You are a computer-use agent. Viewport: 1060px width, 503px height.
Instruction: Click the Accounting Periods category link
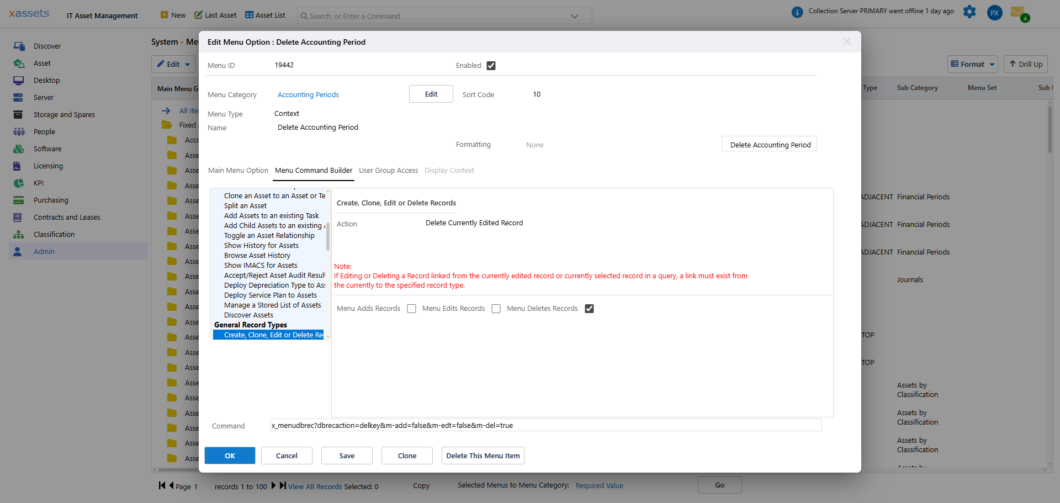tap(308, 94)
